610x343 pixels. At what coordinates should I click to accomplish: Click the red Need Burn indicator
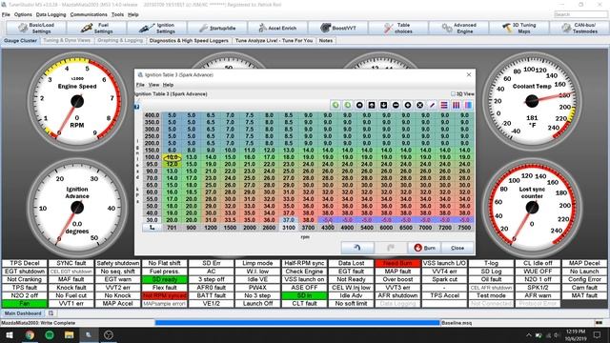(x=397, y=263)
